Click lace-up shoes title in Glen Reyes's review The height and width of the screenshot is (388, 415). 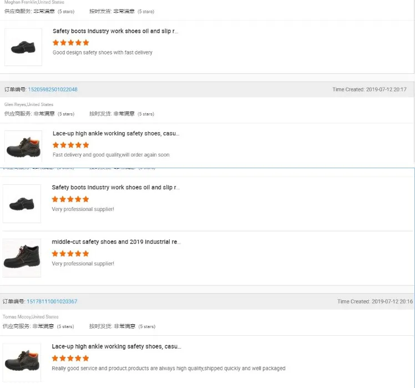point(115,133)
